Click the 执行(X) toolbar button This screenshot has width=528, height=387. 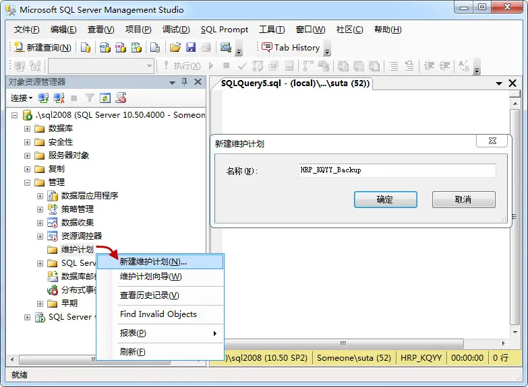(x=182, y=65)
